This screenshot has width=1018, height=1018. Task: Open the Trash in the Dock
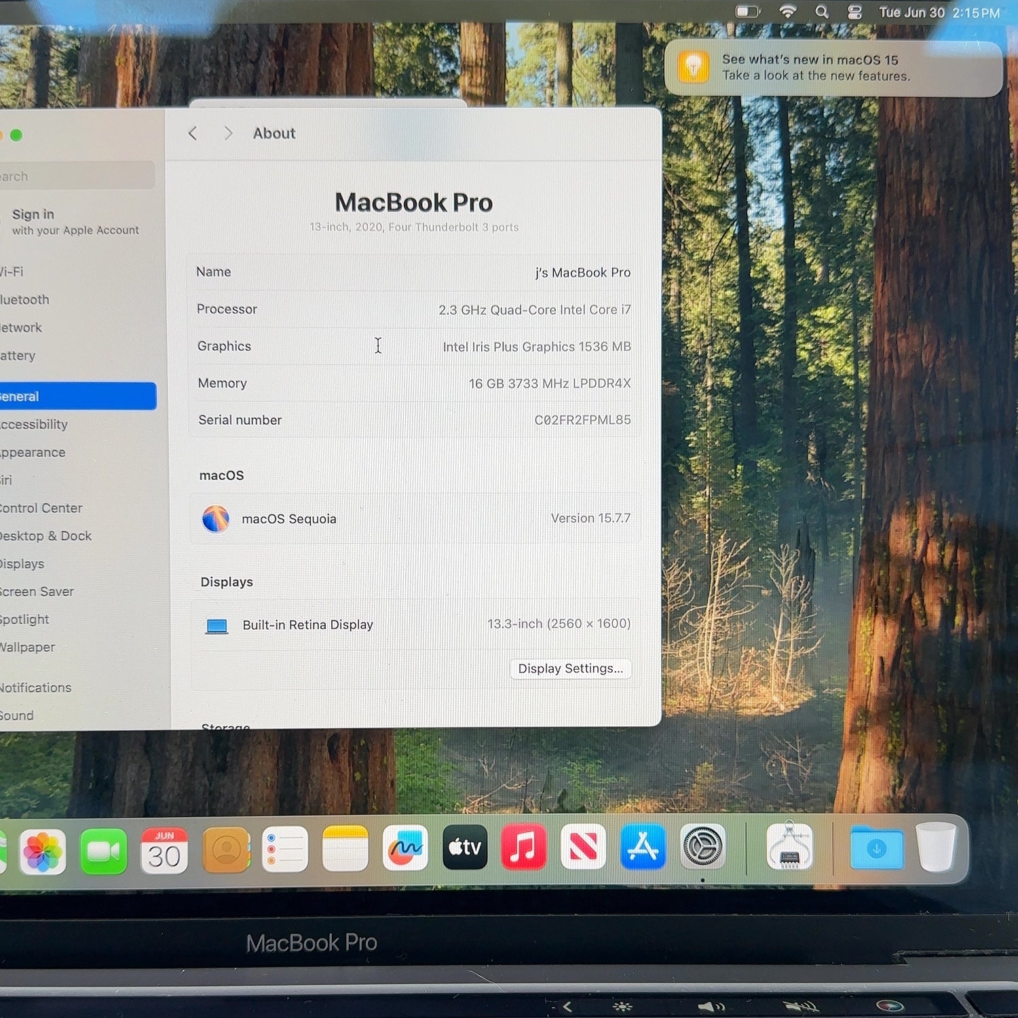point(937,846)
